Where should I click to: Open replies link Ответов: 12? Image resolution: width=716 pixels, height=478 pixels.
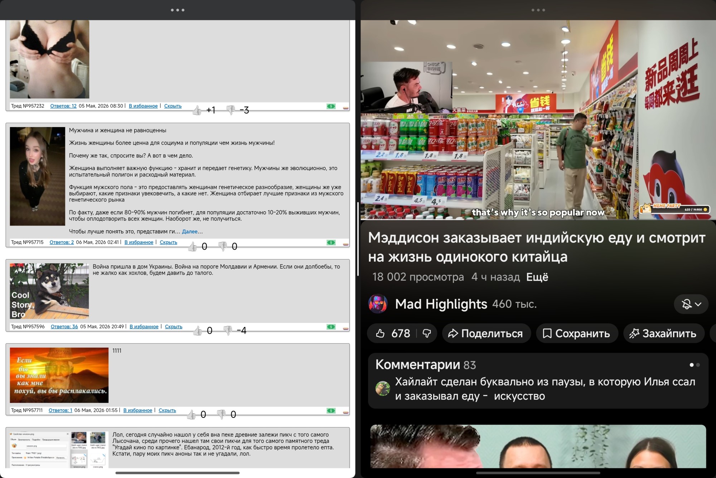point(63,106)
